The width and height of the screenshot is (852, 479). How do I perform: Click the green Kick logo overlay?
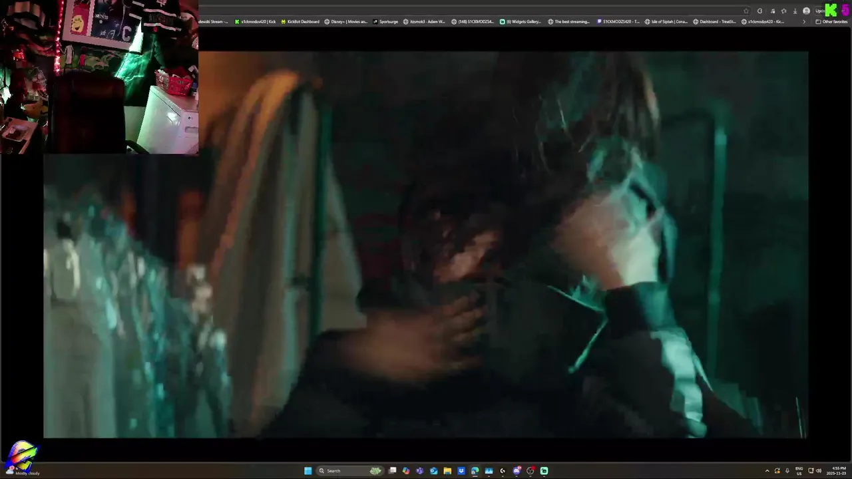pos(831,10)
